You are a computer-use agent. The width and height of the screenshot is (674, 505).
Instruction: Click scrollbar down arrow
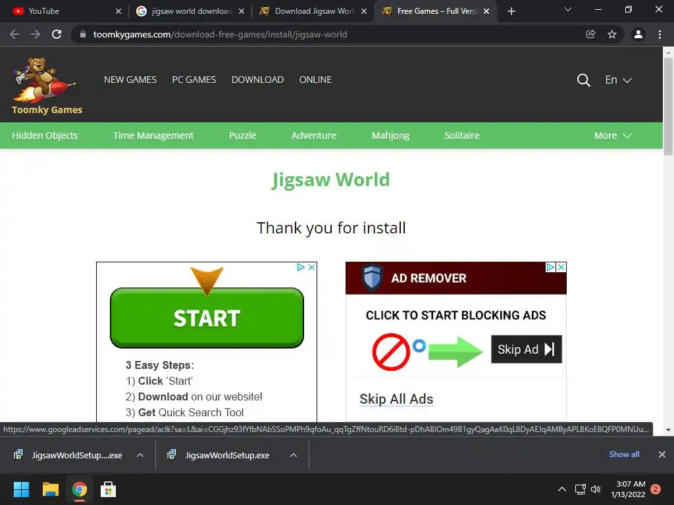(x=668, y=430)
